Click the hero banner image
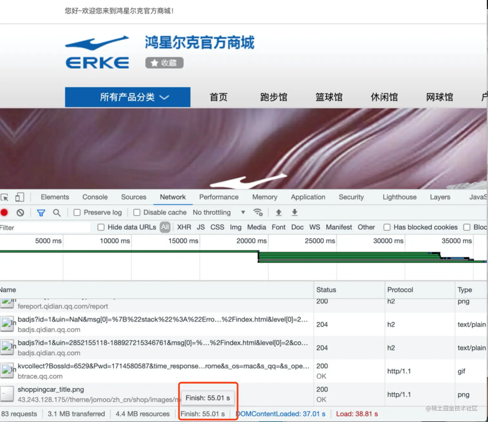 (243, 149)
